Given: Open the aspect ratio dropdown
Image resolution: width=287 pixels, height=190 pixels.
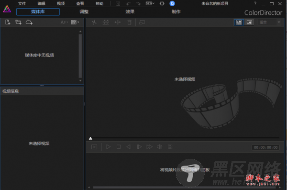Looking at the screenshot, I should (150, 3).
